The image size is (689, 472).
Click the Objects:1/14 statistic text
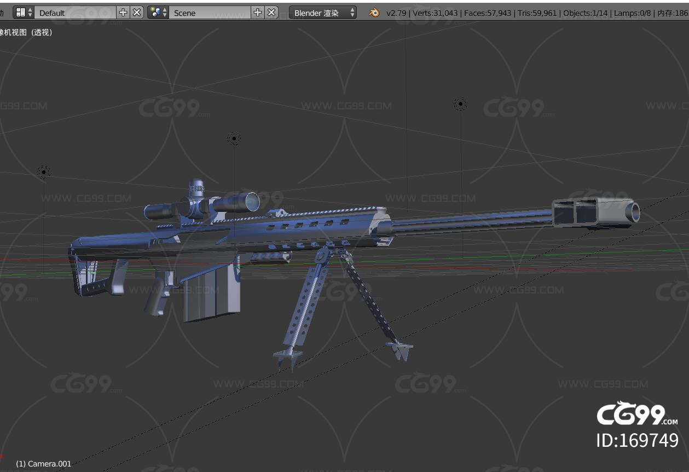tap(586, 13)
